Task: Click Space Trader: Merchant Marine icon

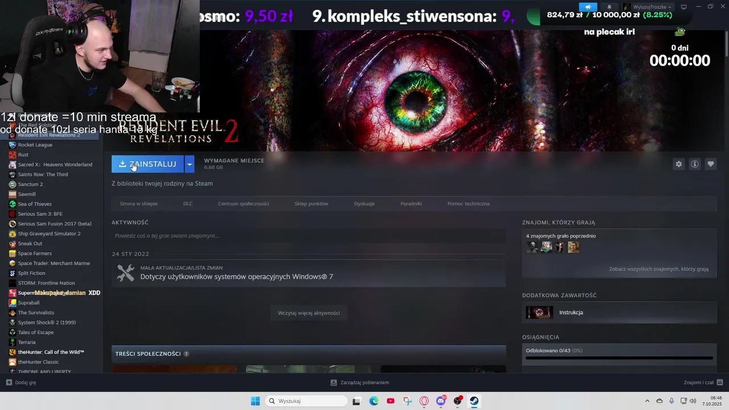Action: coord(13,263)
